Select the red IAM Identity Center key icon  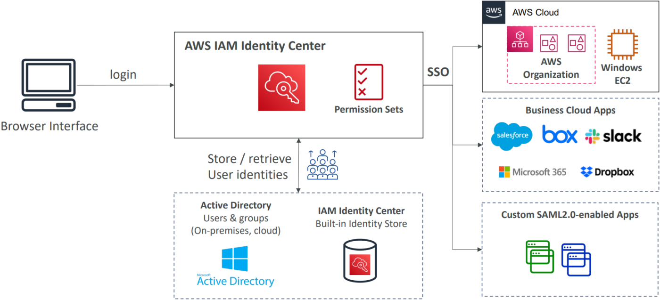(281, 88)
